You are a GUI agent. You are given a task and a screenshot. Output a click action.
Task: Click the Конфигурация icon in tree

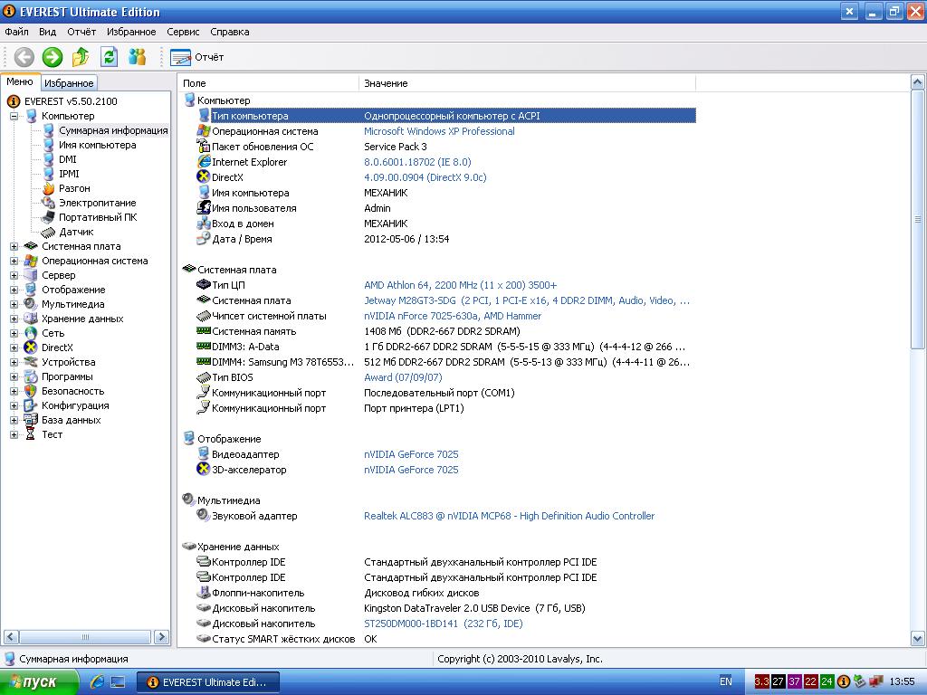(x=31, y=406)
